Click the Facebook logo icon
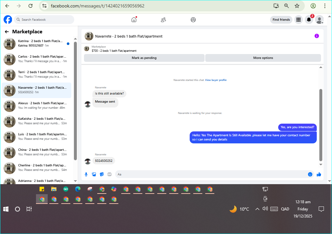Image resolution: width=332 pixels, height=234 pixels. tap(8, 20)
